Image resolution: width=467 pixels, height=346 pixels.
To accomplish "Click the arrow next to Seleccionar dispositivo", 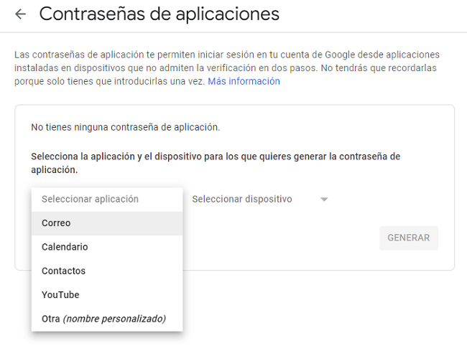I will 324,200.
